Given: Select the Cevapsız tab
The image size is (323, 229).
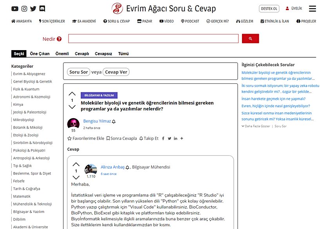Looking at the screenshot, I should pos(103,54).
